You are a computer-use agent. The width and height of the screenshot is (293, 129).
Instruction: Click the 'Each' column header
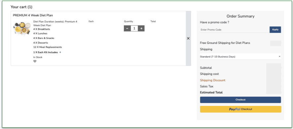[91, 21]
